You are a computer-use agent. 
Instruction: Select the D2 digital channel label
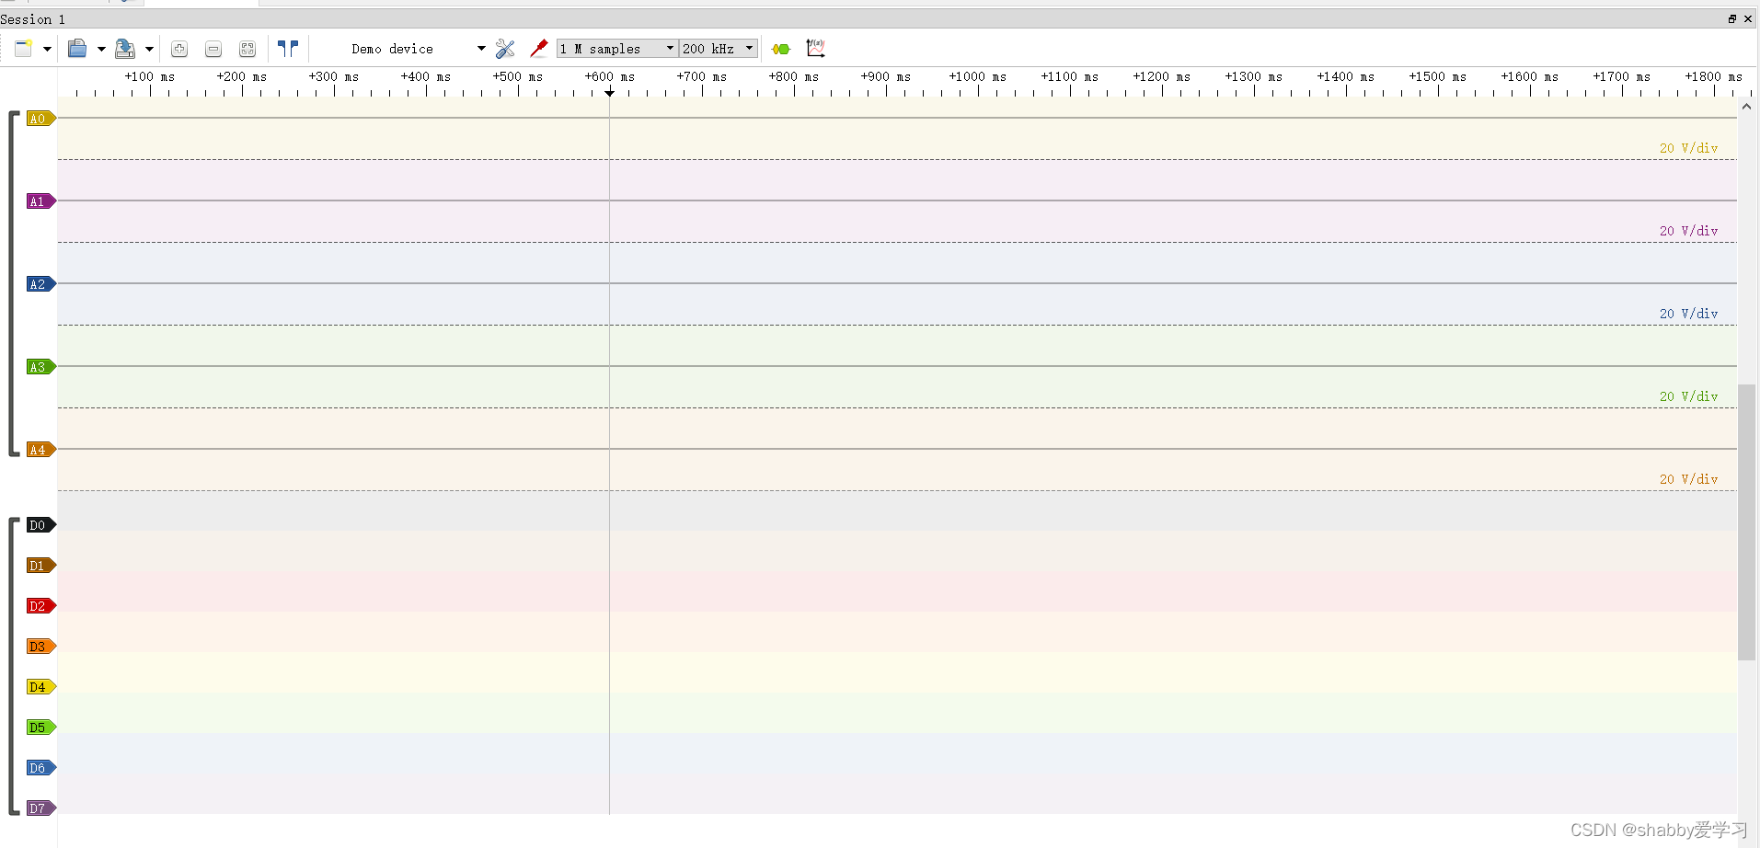coord(41,606)
